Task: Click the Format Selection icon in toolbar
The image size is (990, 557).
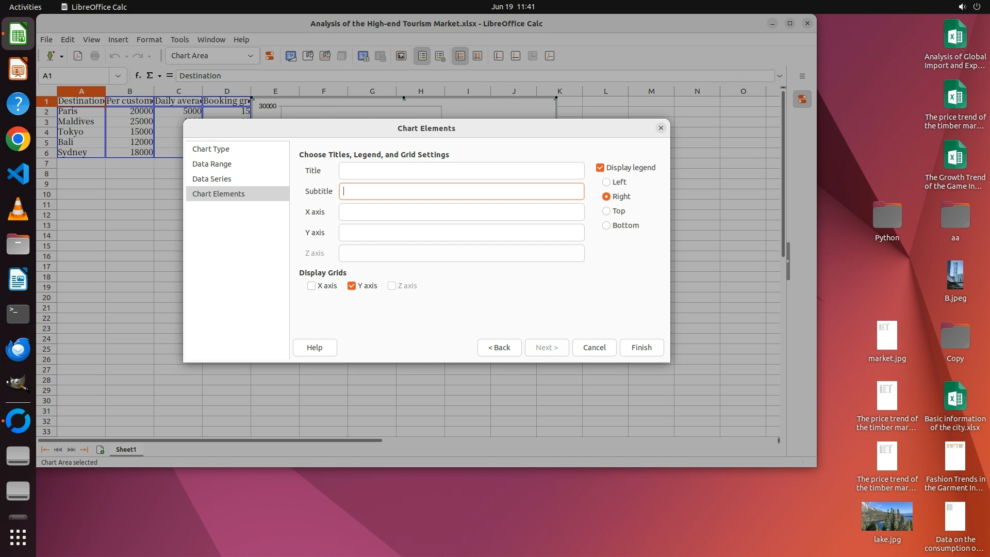Action: (269, 56)
